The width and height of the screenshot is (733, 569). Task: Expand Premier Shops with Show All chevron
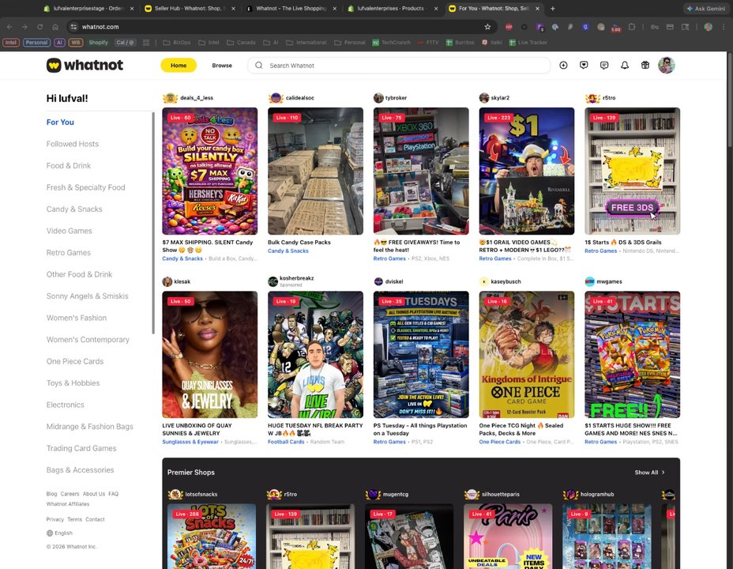coord(649,473)
